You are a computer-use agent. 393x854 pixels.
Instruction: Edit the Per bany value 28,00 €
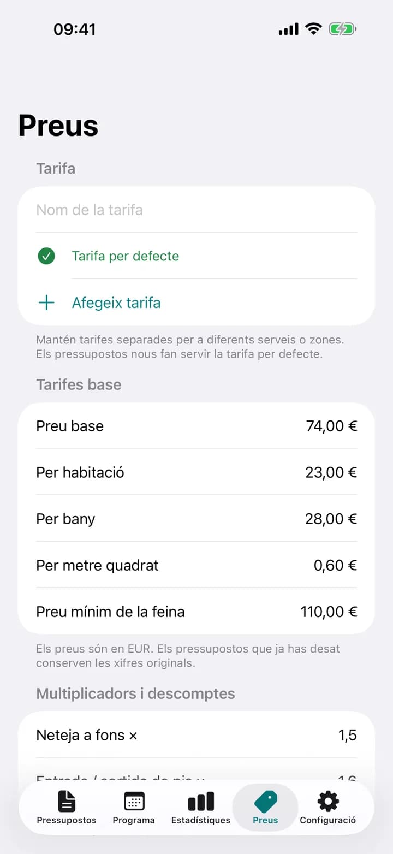tap(331, 519)
